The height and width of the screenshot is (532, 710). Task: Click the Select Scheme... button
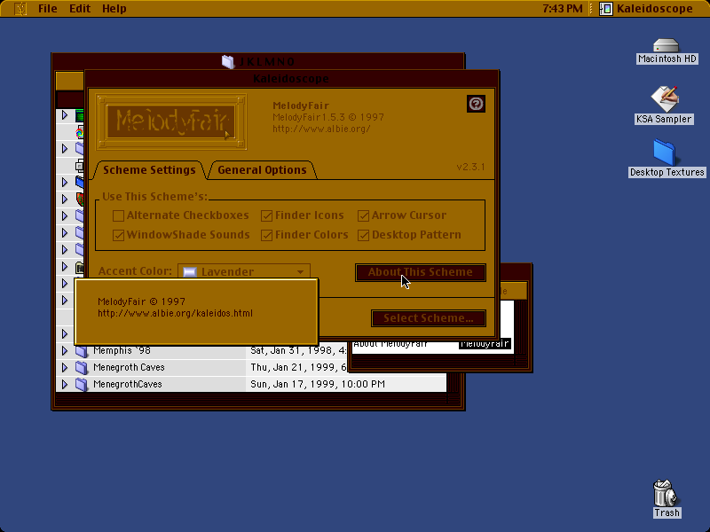click(x=429, y=318)
